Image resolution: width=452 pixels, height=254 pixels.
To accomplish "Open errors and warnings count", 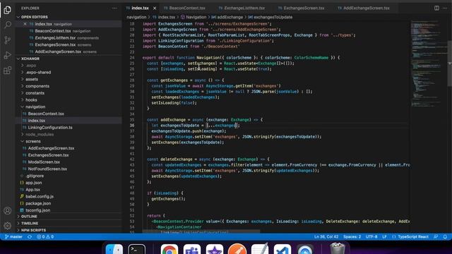I will [45, 237].
